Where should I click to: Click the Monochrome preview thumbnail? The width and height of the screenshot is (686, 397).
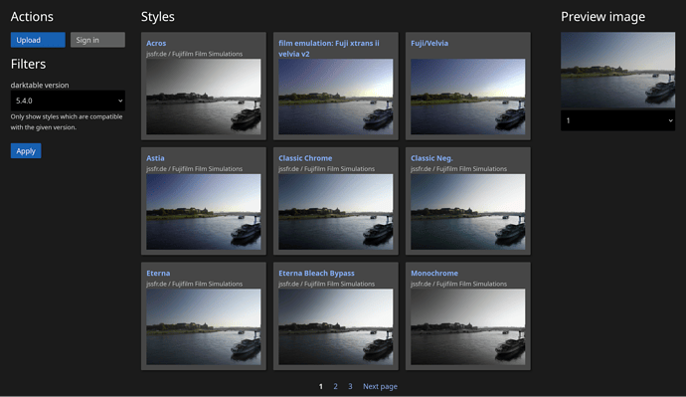467,327
